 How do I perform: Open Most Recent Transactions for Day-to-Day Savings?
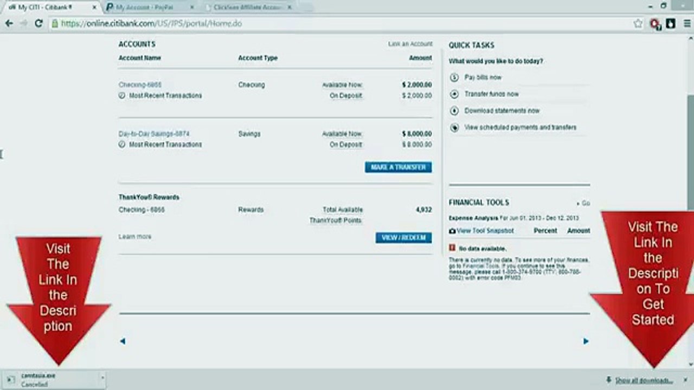click(x=165, y=145)
